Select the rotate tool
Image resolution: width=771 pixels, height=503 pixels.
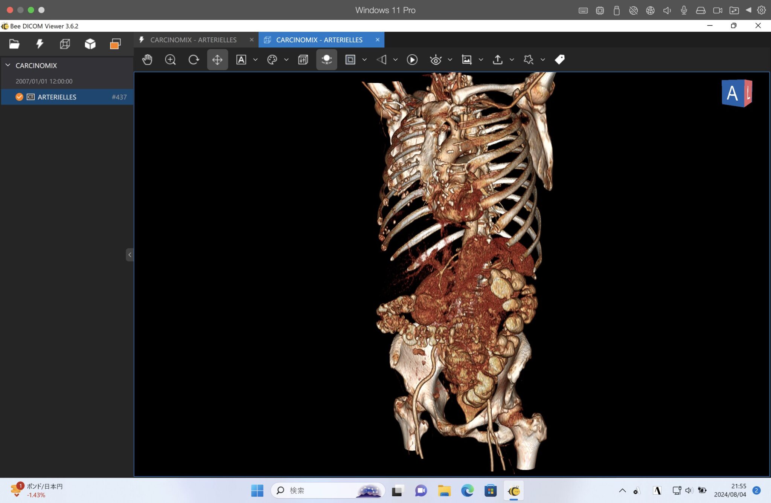click(194, 60)
